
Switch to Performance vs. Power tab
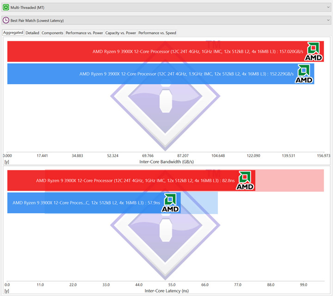click(84, 33)
